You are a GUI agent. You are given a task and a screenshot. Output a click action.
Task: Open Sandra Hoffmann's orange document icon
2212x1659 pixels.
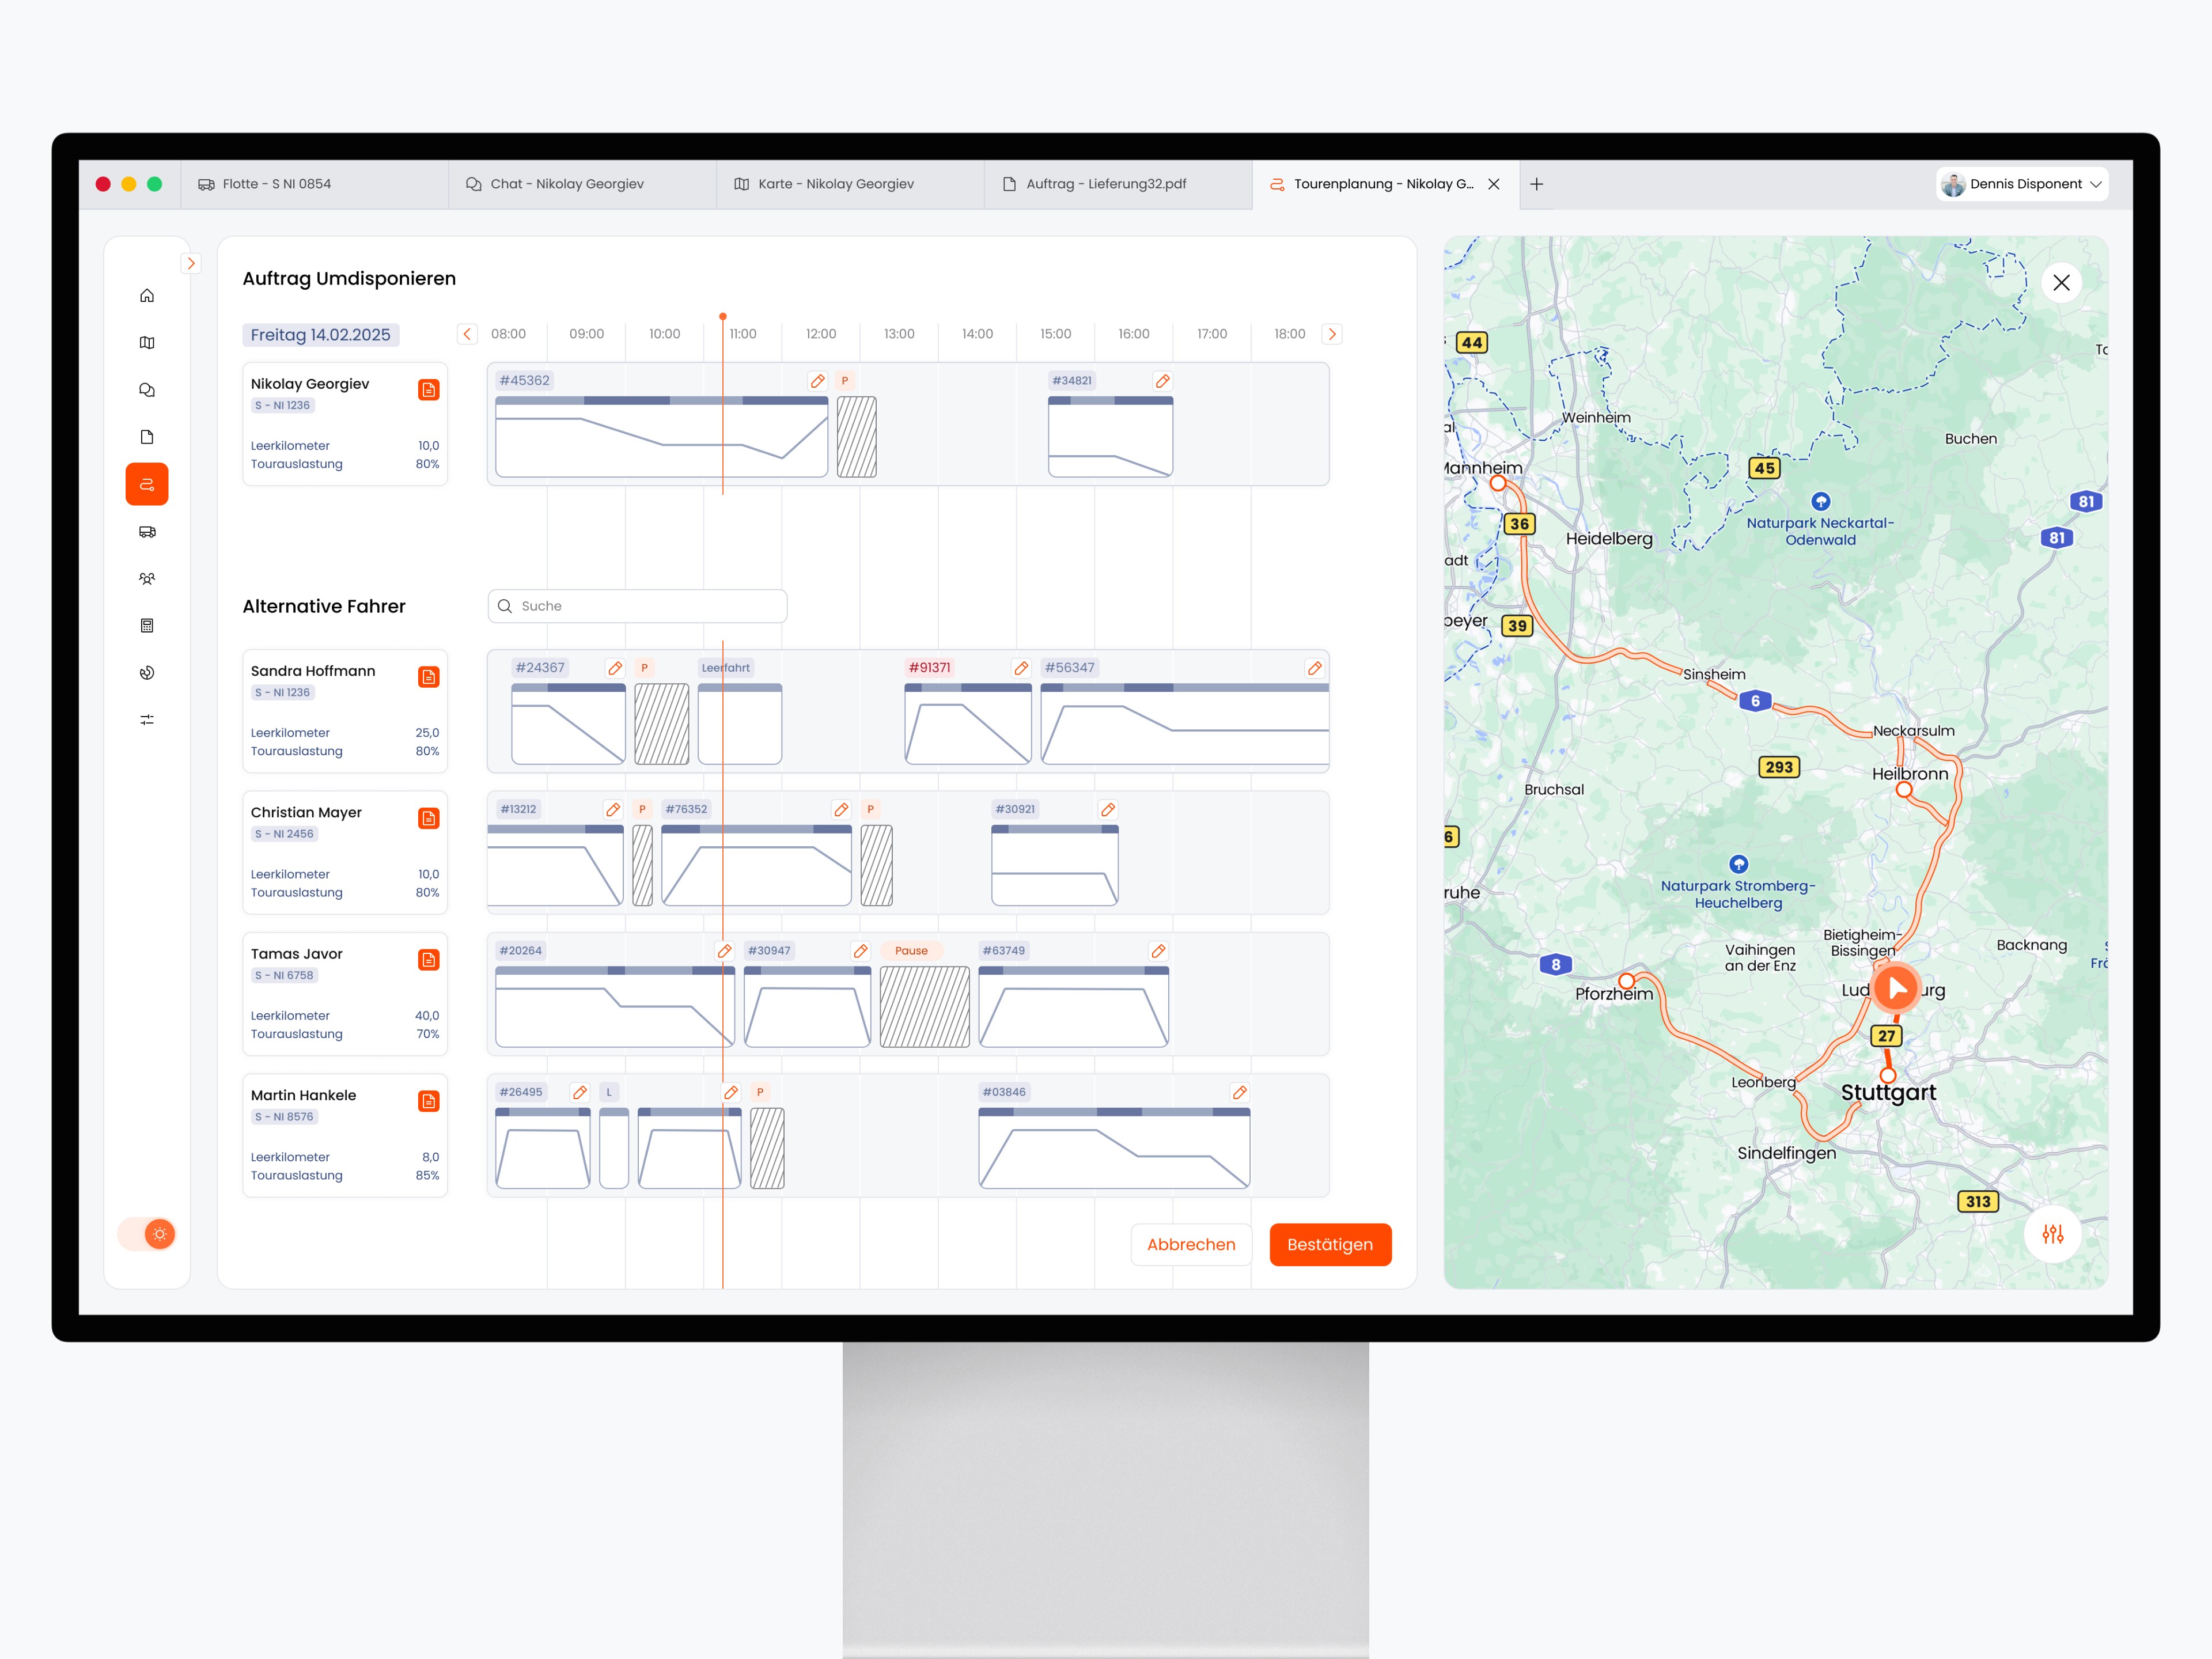point(428,677)
